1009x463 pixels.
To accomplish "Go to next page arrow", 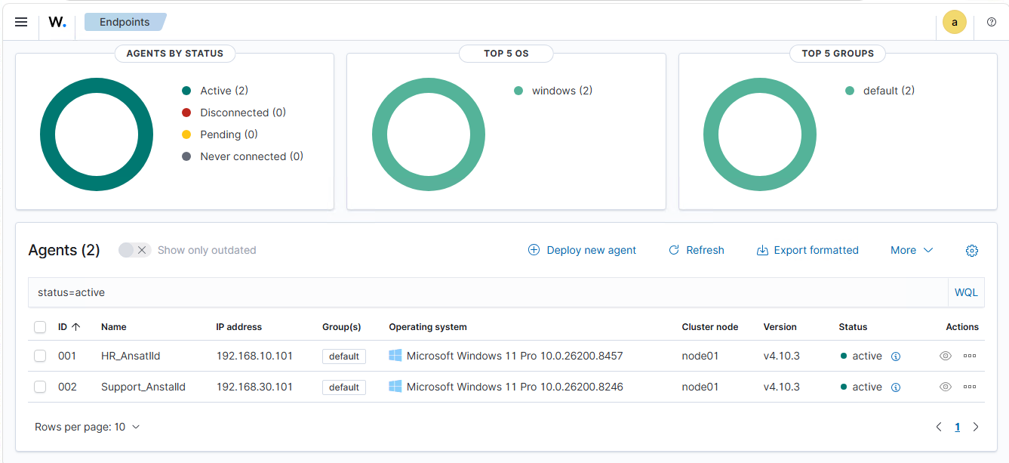I will point(976,427).
